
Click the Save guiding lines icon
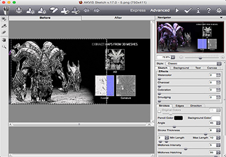75,10
